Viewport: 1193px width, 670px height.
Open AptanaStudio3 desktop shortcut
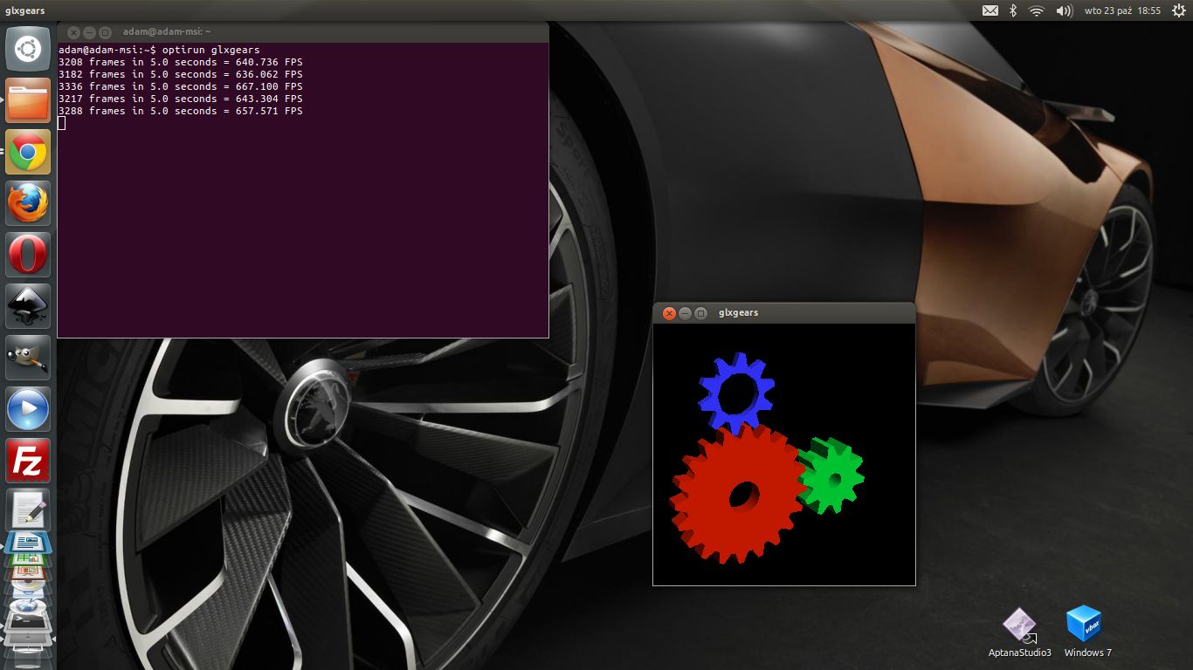click(1019, 632)
